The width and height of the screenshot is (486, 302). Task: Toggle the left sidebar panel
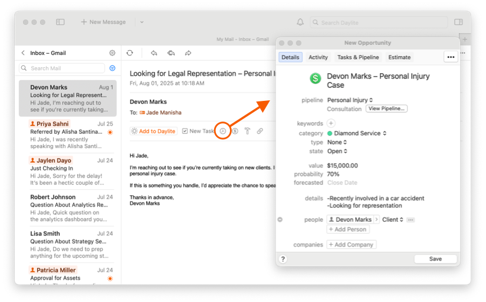pyautogui.click(x=60, y=22)
